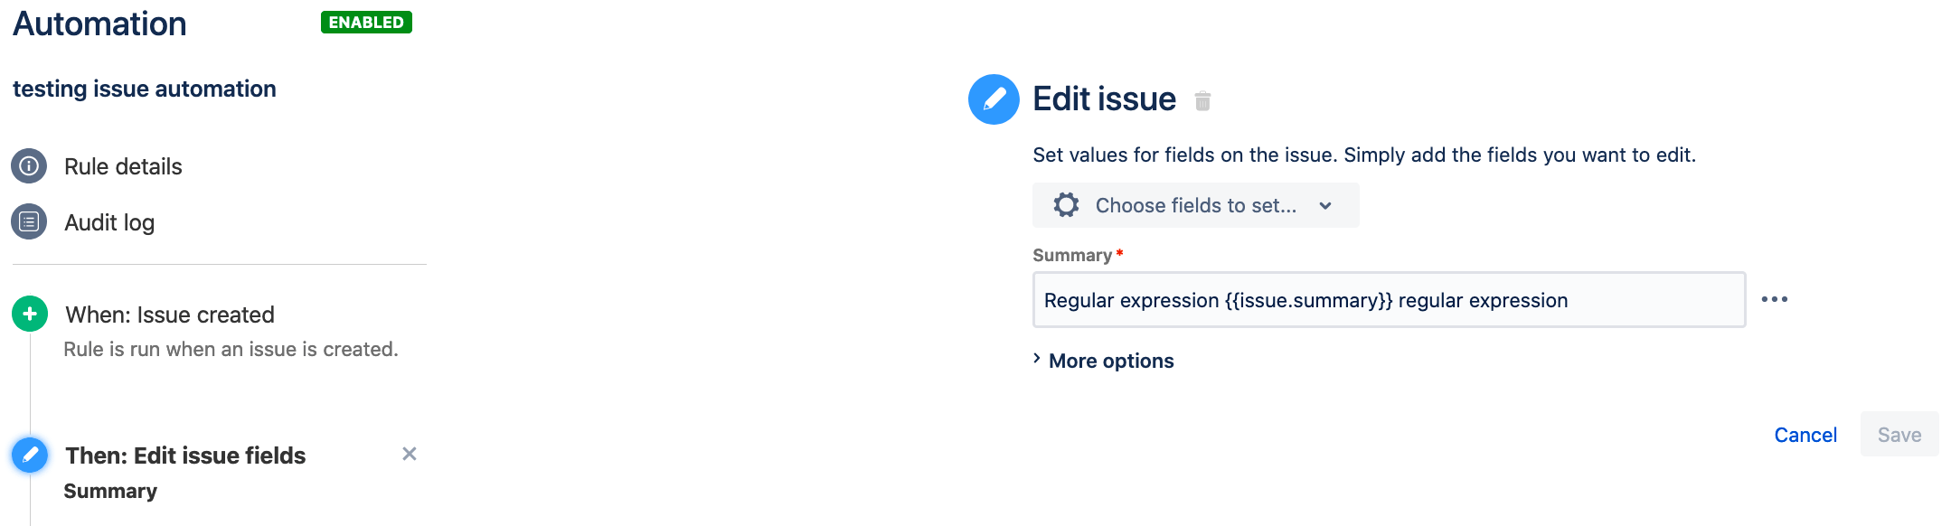
Task: Click the gear icon in Choose fields
Action: 1066,205
